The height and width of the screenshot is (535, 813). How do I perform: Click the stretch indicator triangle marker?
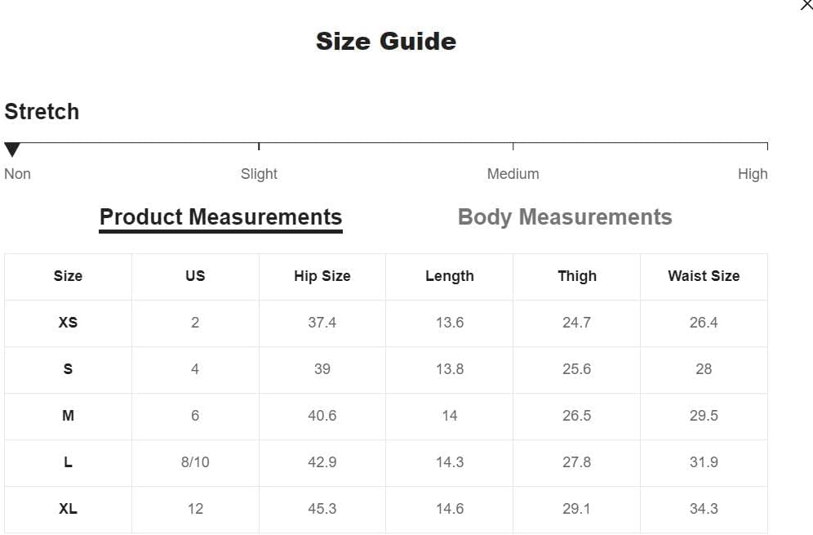click(x=12, y=149)
